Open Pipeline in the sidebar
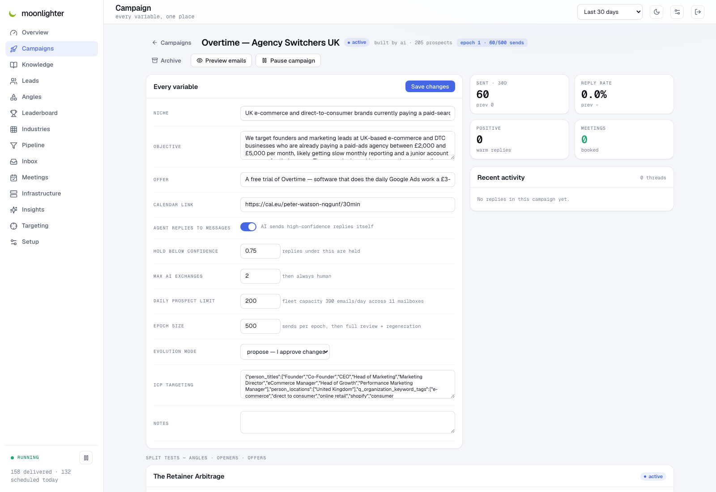The width and height of the screenshot is (716, 492). tap(51, 145)
